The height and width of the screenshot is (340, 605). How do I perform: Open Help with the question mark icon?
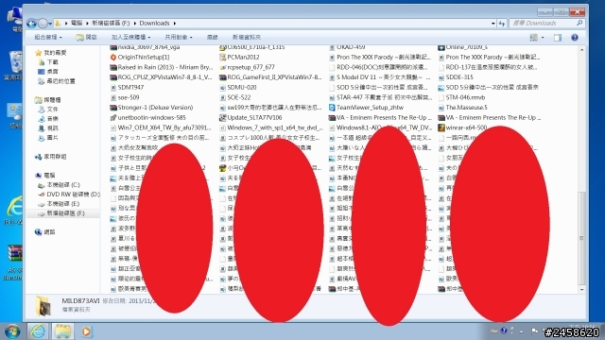(575, 38)
